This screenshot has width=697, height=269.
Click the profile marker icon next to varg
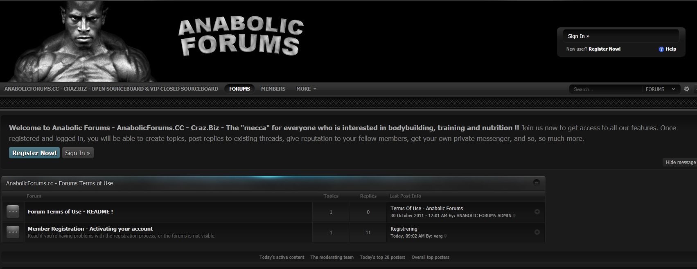pos(445,236)
